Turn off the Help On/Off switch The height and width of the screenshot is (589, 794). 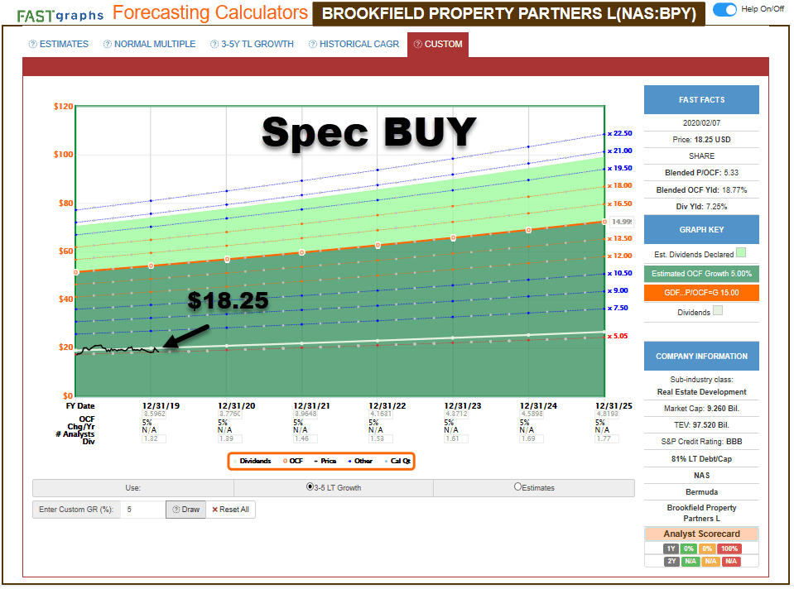[724, 9]
